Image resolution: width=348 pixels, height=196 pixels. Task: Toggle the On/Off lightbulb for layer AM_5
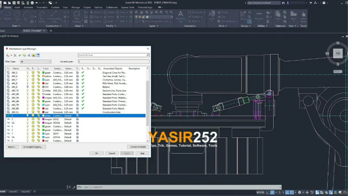pos(28,72)
